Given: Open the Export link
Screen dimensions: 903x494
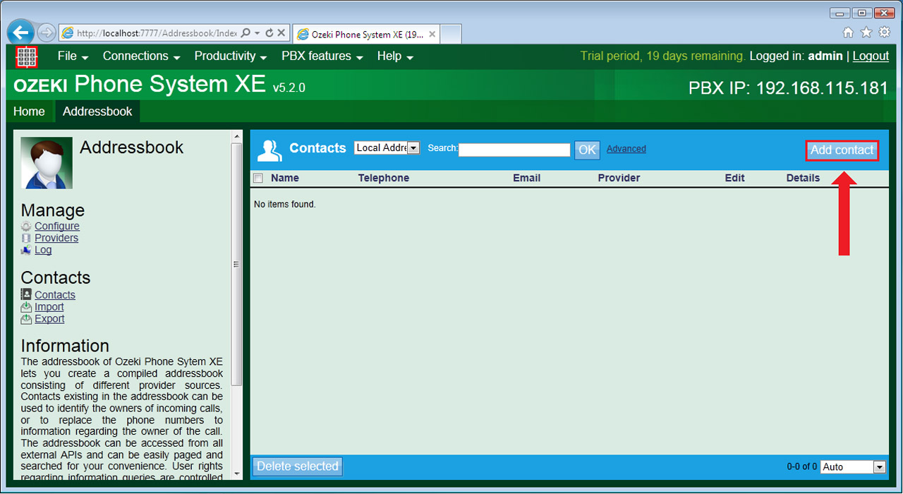Looking at the screenshot, I should coord(49,319).
